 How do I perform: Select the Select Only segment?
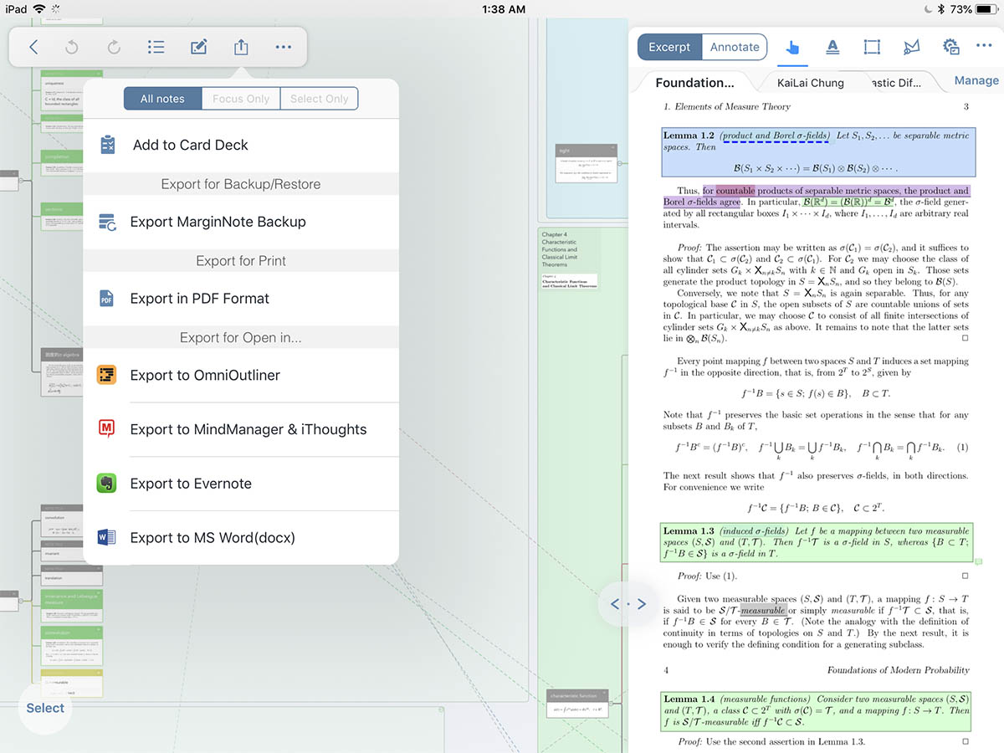tap(320, 99)
